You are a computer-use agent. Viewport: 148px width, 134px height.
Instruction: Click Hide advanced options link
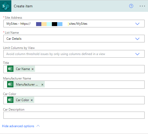(x=18, y=126)
